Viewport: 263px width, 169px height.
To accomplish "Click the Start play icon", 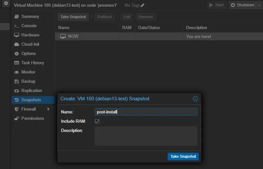I will coord(211,5).
